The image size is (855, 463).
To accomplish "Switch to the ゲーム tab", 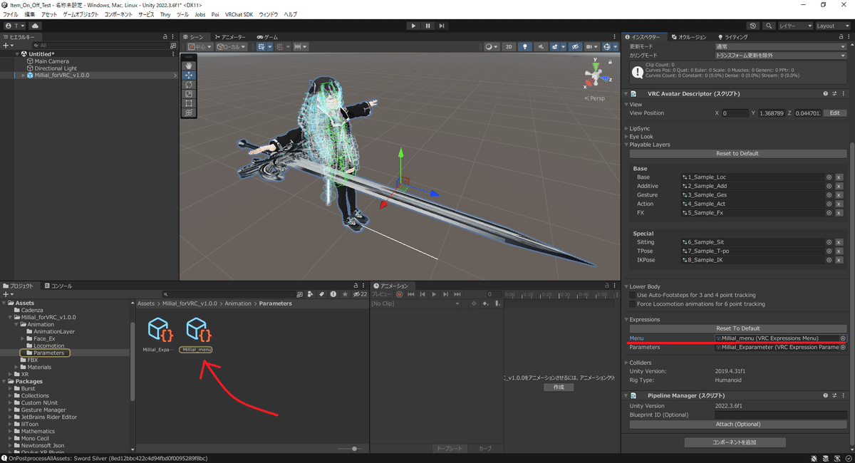I will tap(269, 37).
